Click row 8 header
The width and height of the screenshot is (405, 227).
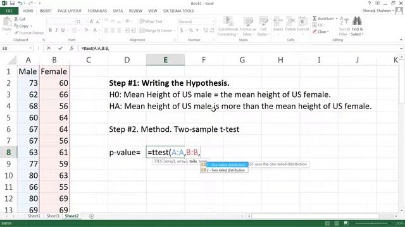(8, 153)
